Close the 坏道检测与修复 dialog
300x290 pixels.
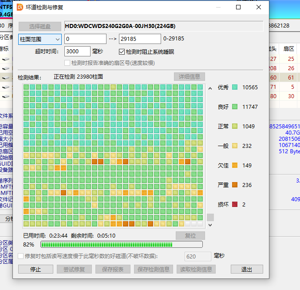pyautogui.click(x=259, y=7)
